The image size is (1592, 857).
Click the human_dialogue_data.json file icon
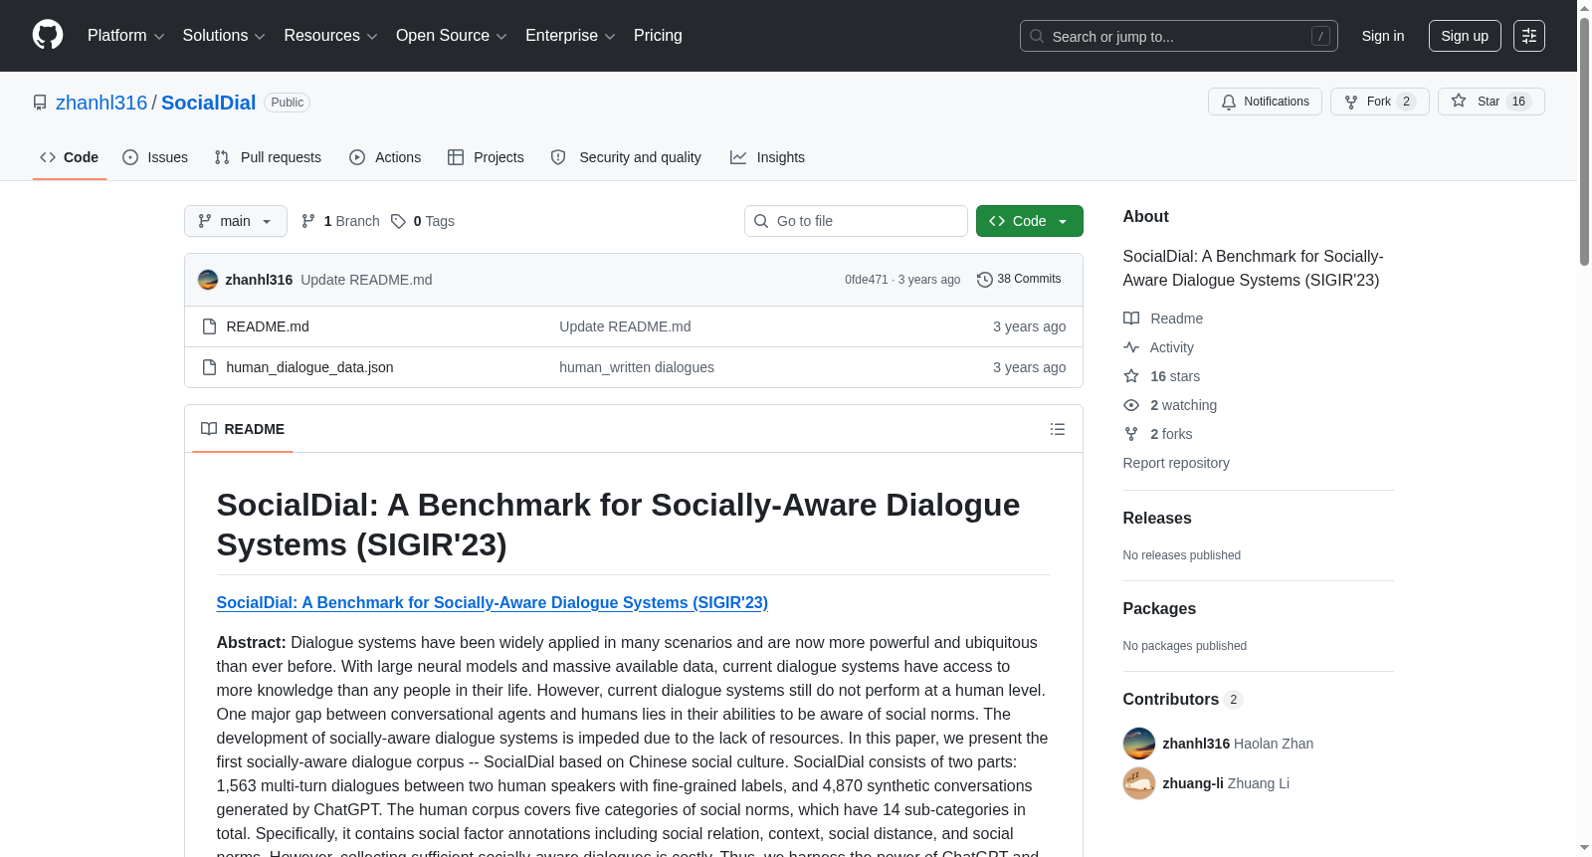[x=209, y=367]
